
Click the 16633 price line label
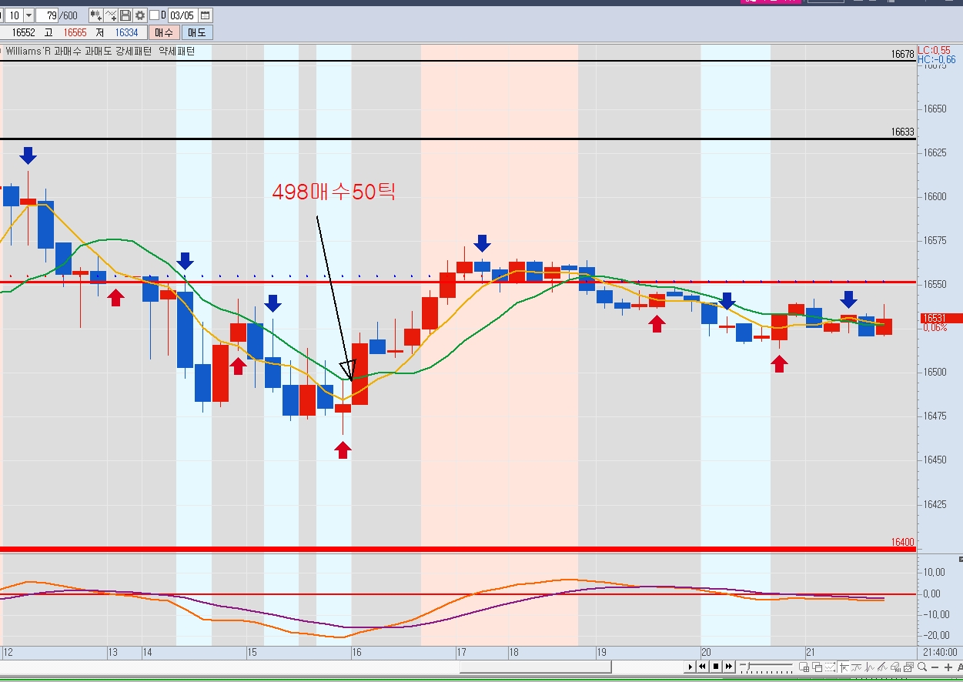pos(902,132)
